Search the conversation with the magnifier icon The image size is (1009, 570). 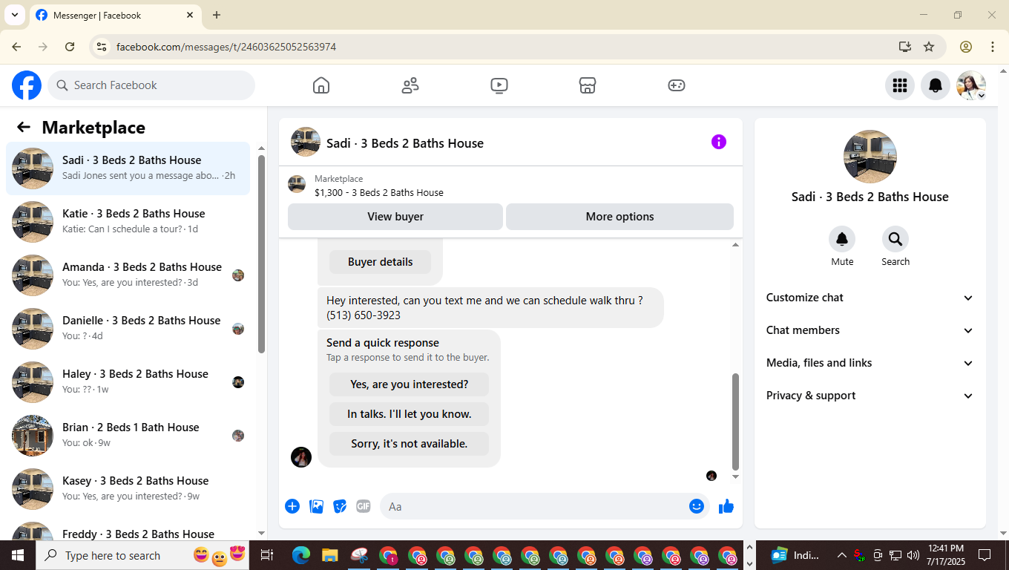tap(895, 239)
